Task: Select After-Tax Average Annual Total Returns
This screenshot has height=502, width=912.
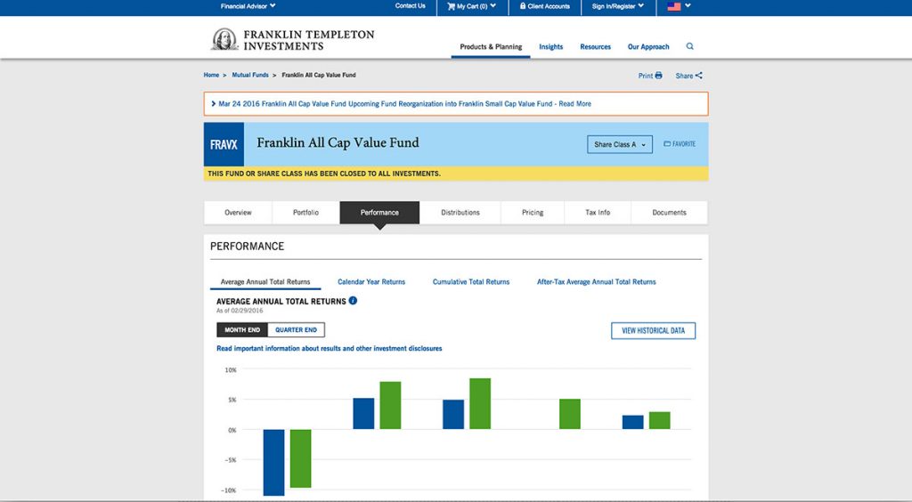Action: coord(596,282)
